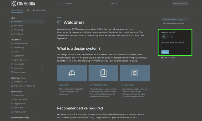Click the Components card square icon
The width and height of the screenshot is (202, 121).
click(135, 73)
